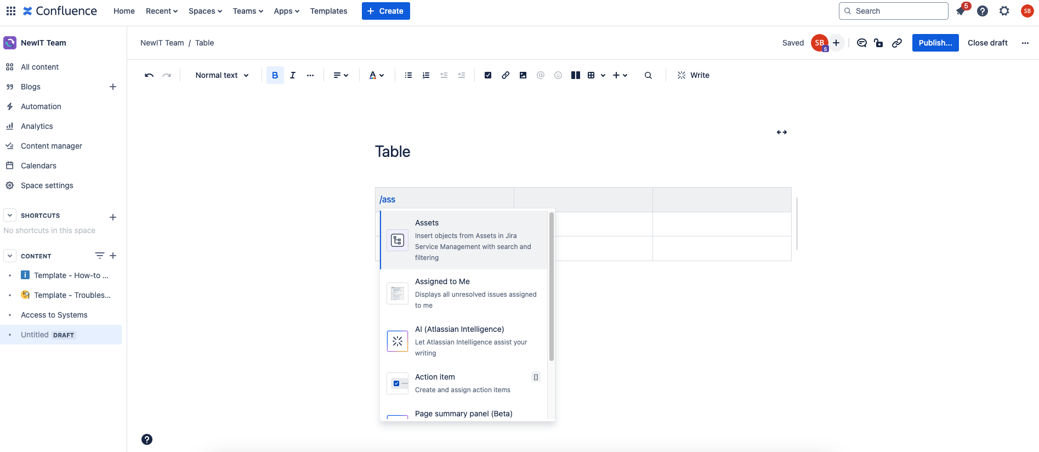Click the undo arrow in the editor toolbar
Viewport: 1039px width, 452px height.
[149, 75]
